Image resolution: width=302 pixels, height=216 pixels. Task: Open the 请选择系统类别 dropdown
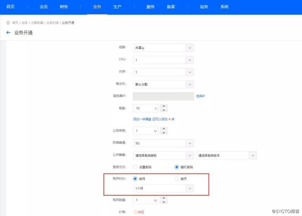click(x=164, y=155)
